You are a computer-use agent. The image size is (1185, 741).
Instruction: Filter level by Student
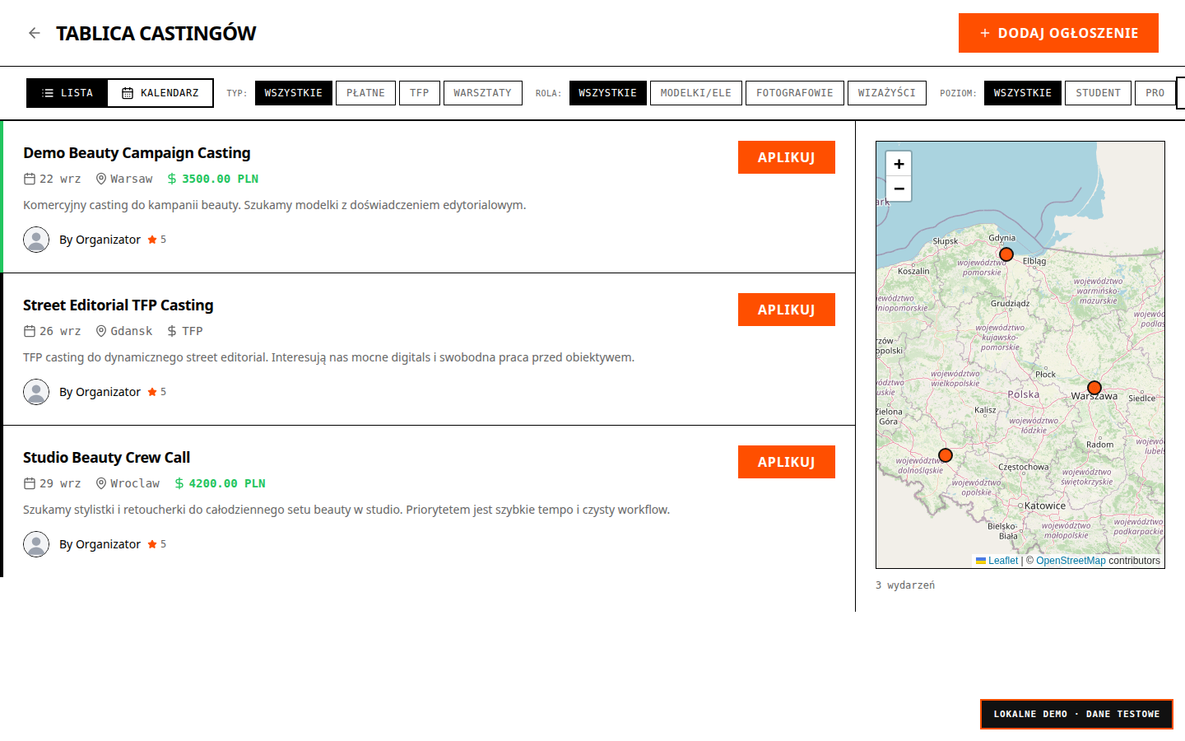tap(1099, 93)
